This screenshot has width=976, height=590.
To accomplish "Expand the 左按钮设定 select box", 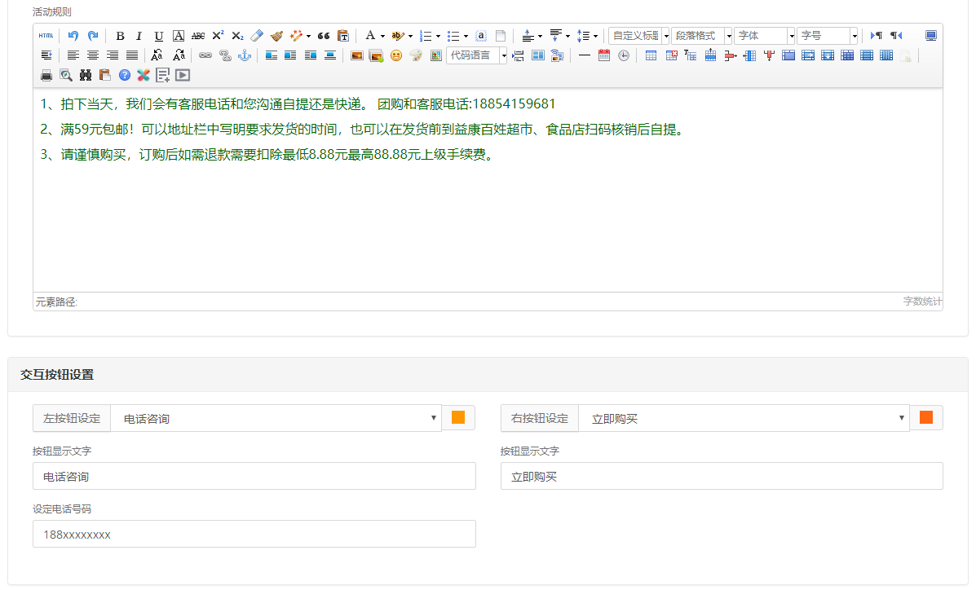I will point(276,418).
